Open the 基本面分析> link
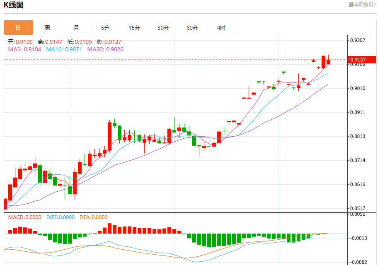This screenshot has height=265, width=380. click(362, 5)
